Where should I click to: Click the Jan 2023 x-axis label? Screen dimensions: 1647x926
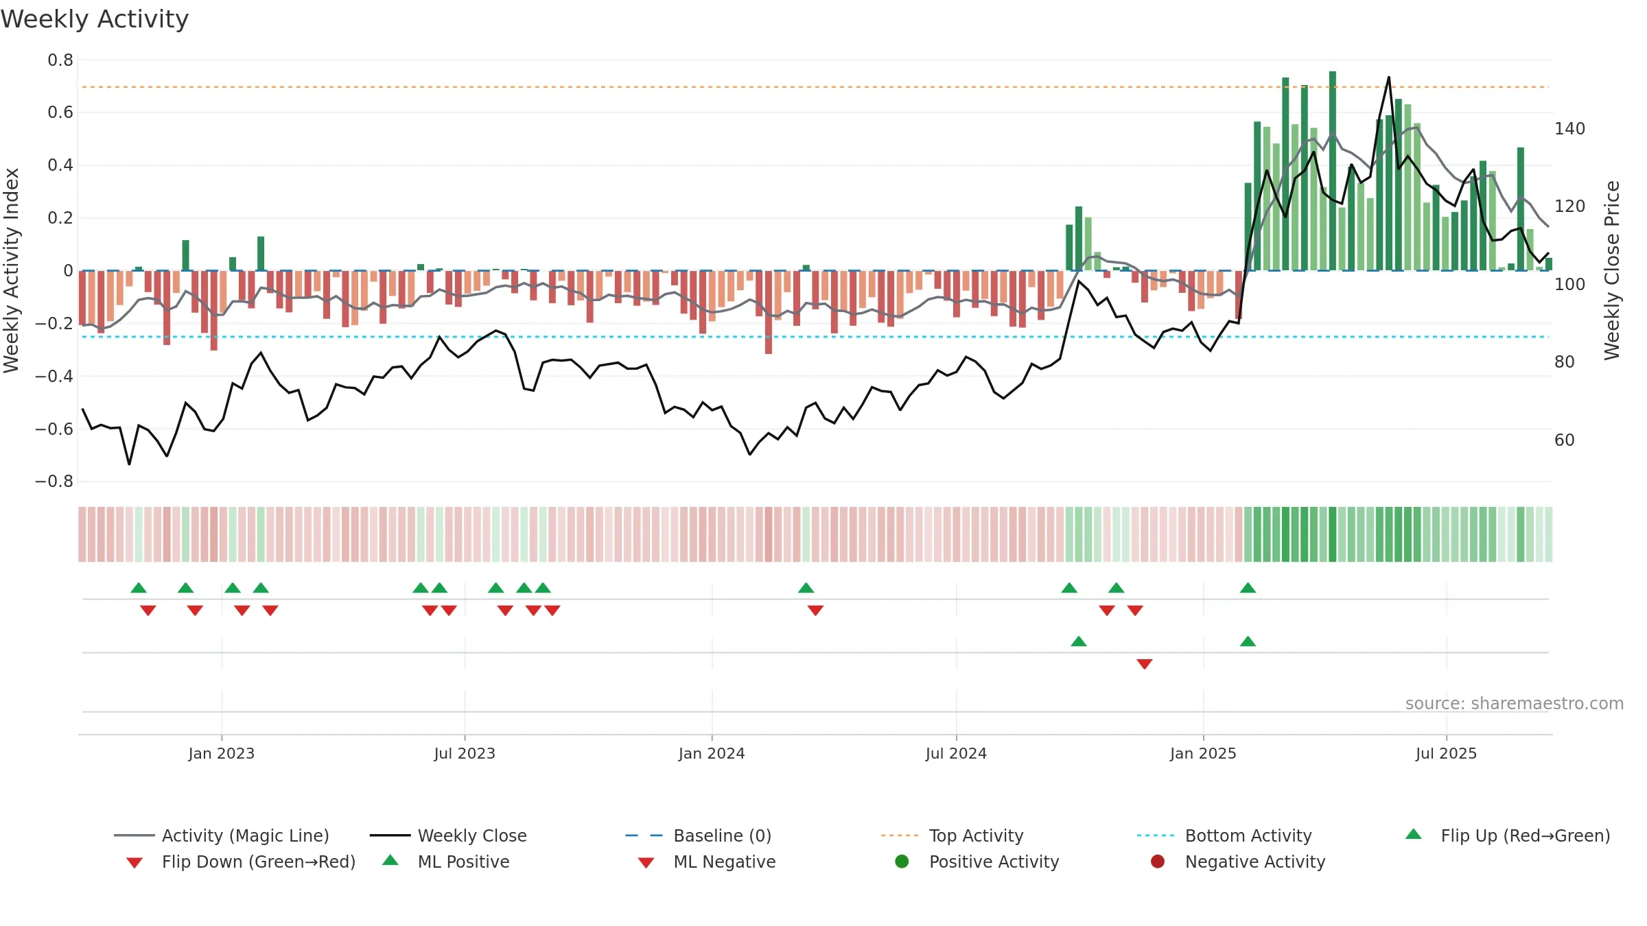pyautogui.click(x=222, y=753)
